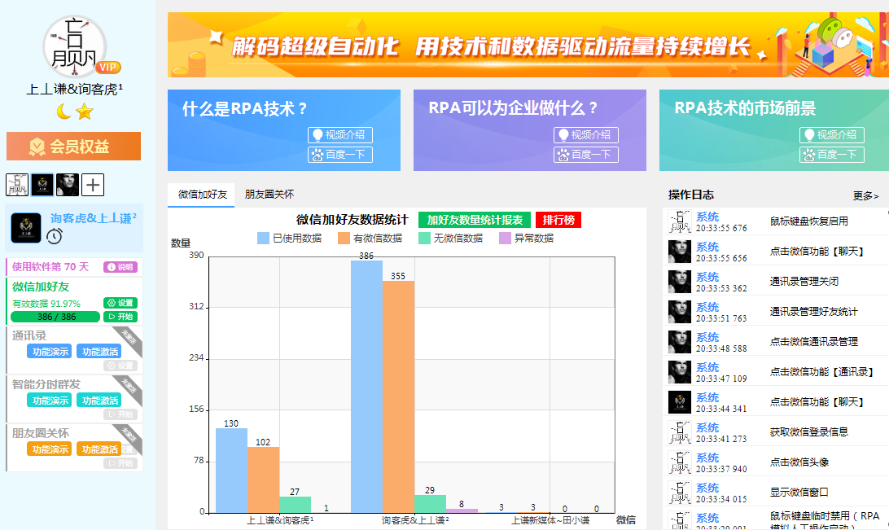Add a new account with the plus icon
The image size is (889, 530).
[93, 185]
